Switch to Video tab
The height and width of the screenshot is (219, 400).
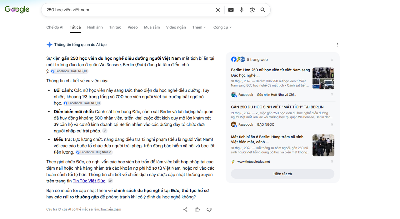point(132,27)
